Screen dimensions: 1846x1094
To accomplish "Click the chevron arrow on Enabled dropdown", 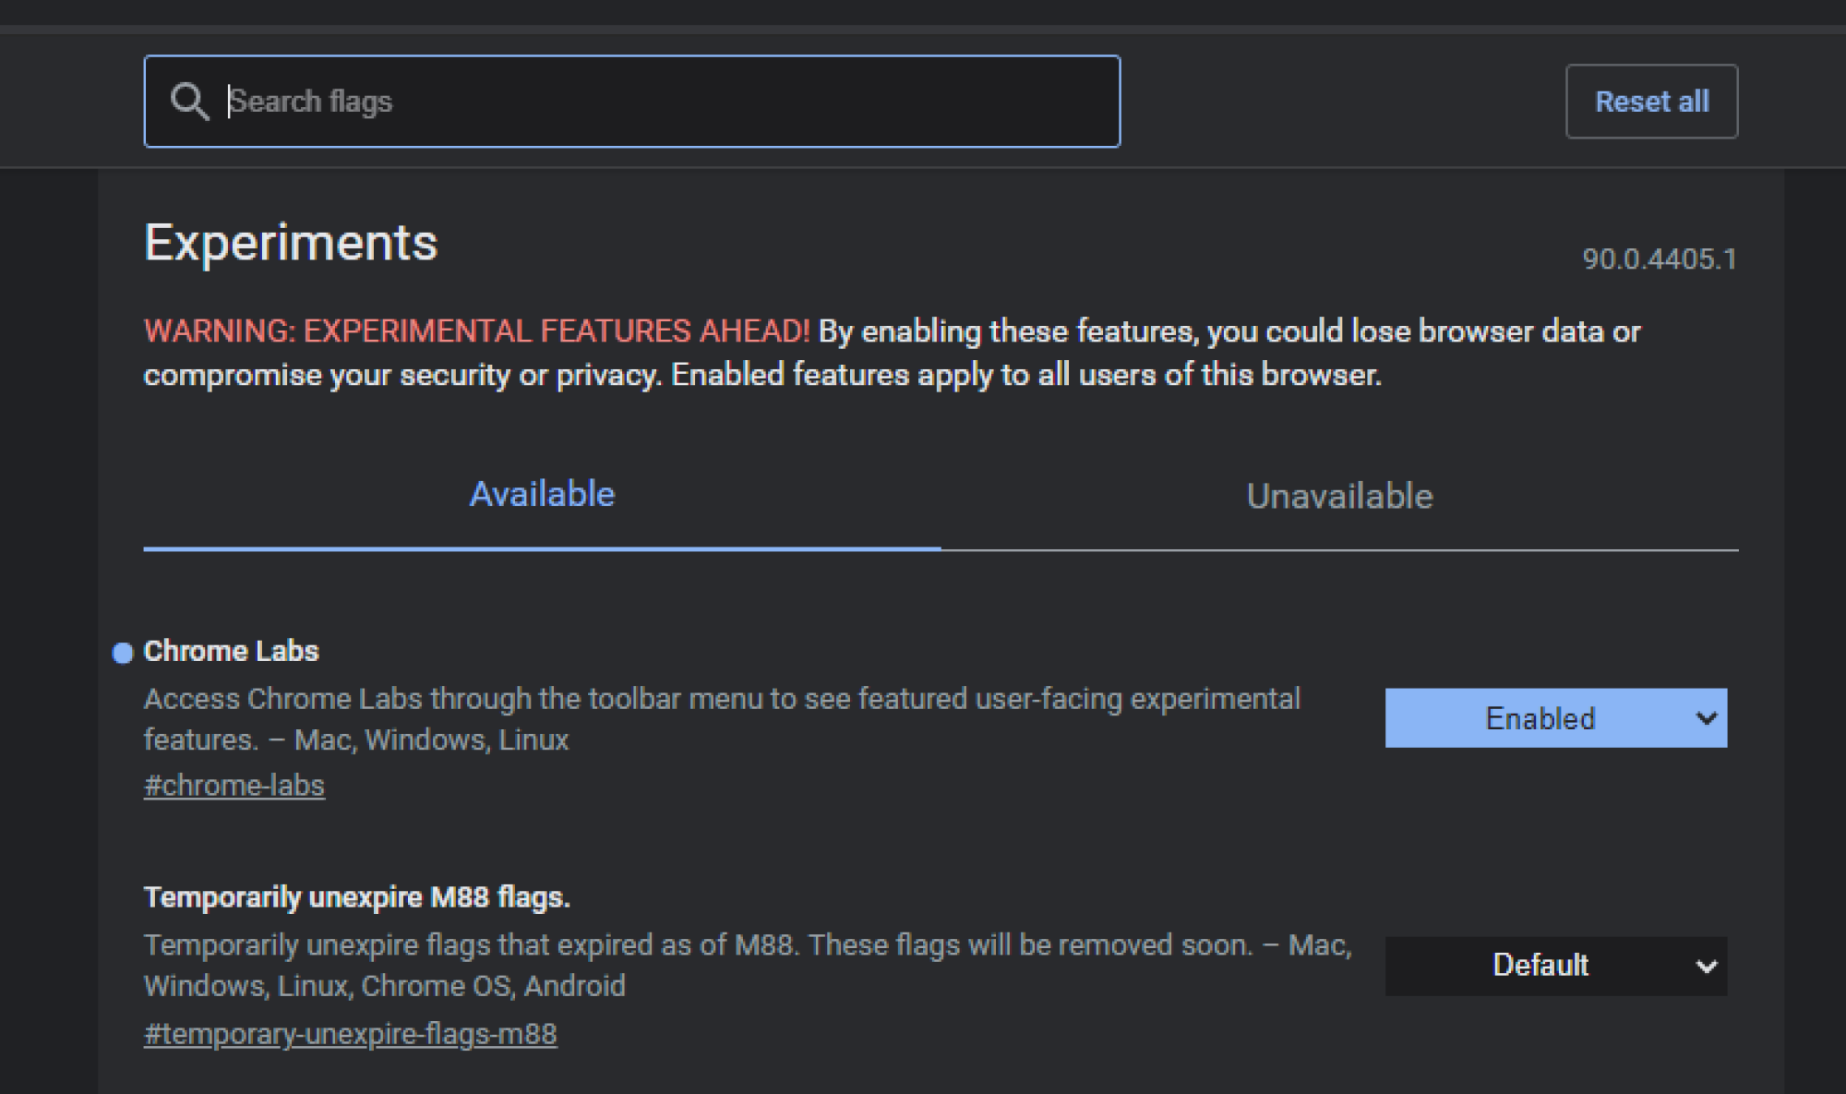I will 1706,717.
